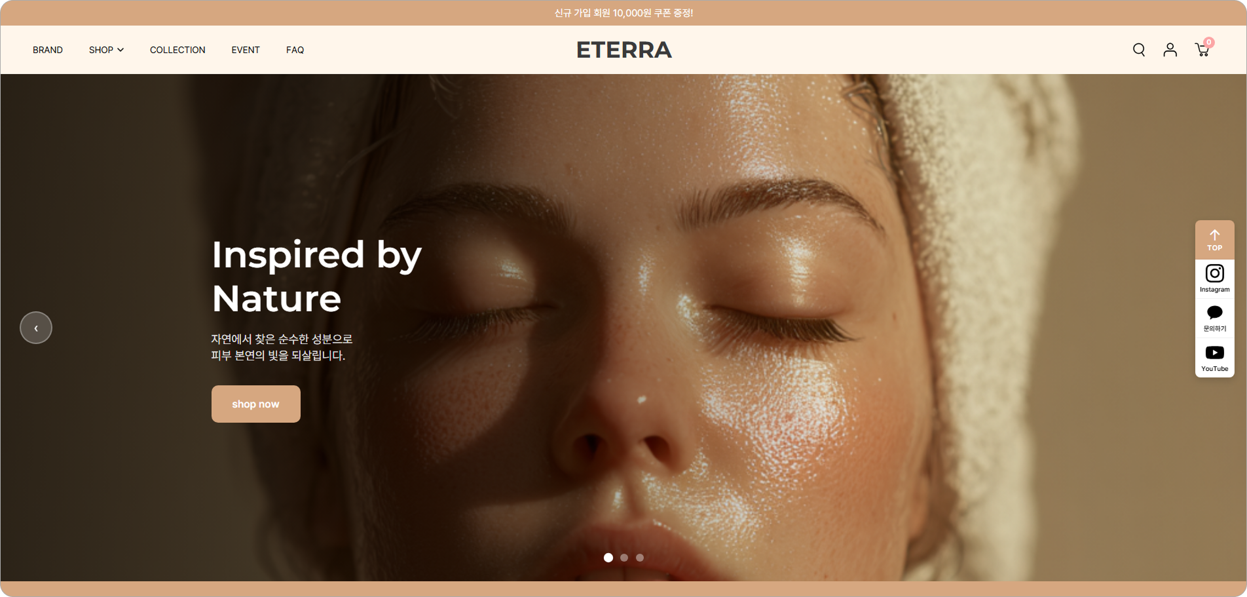Click the cart item count badge
Image resolution: width=1247 pixels, height=597 pixels.
[x=1209, y=42]
